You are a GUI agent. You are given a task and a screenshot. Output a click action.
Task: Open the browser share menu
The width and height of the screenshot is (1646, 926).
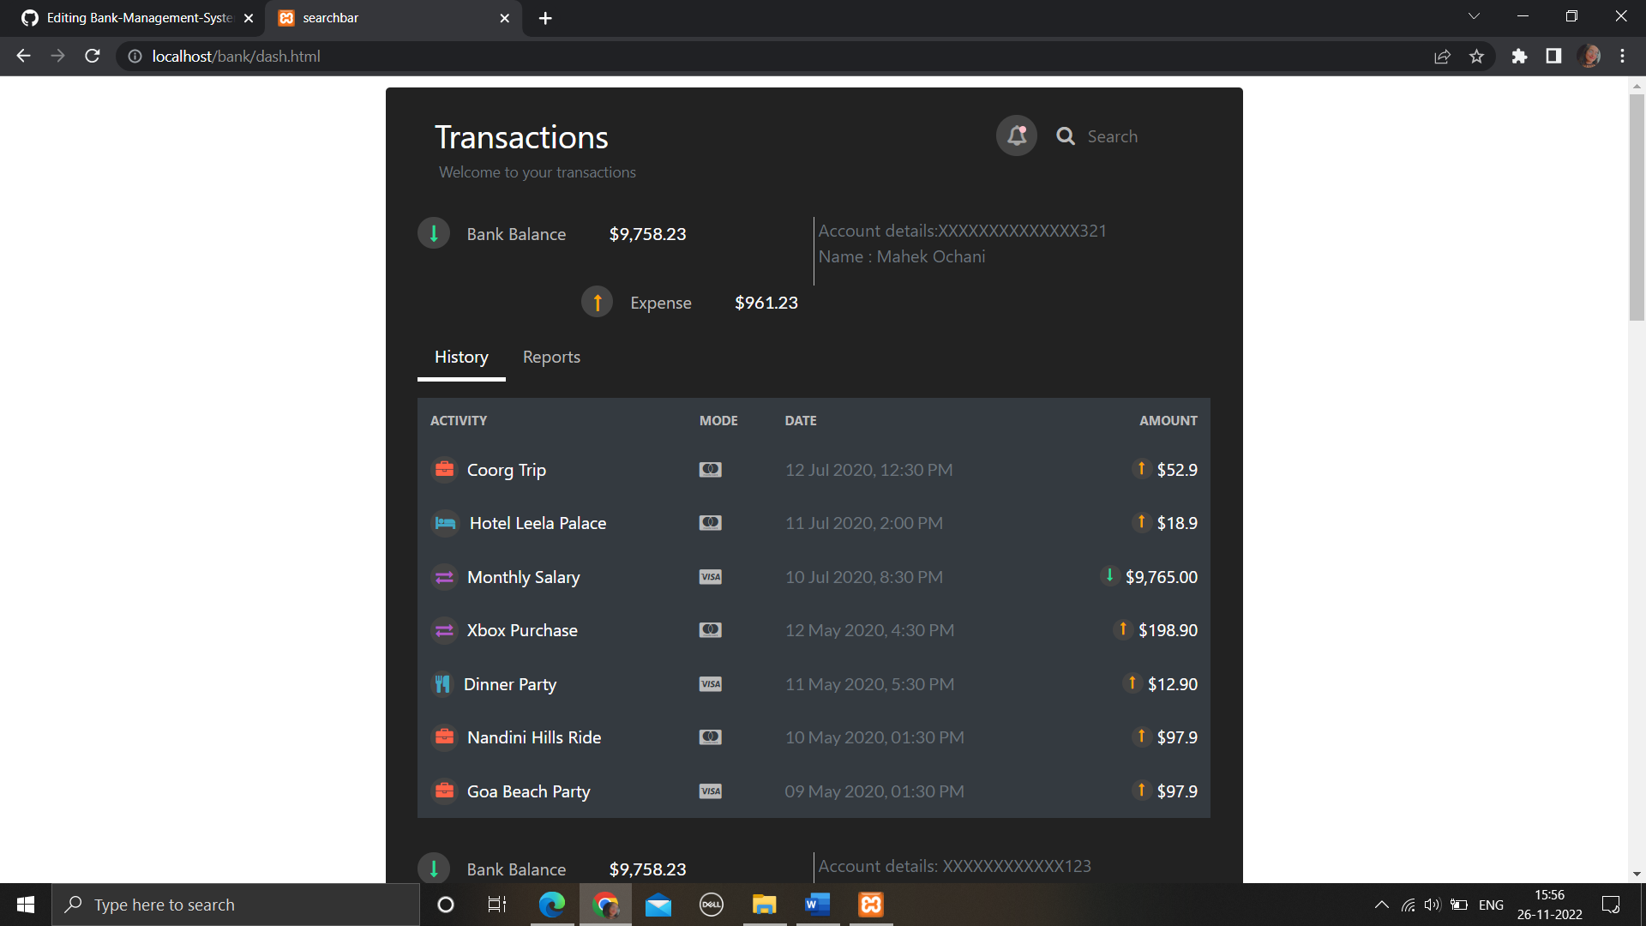coord(1443,56)
